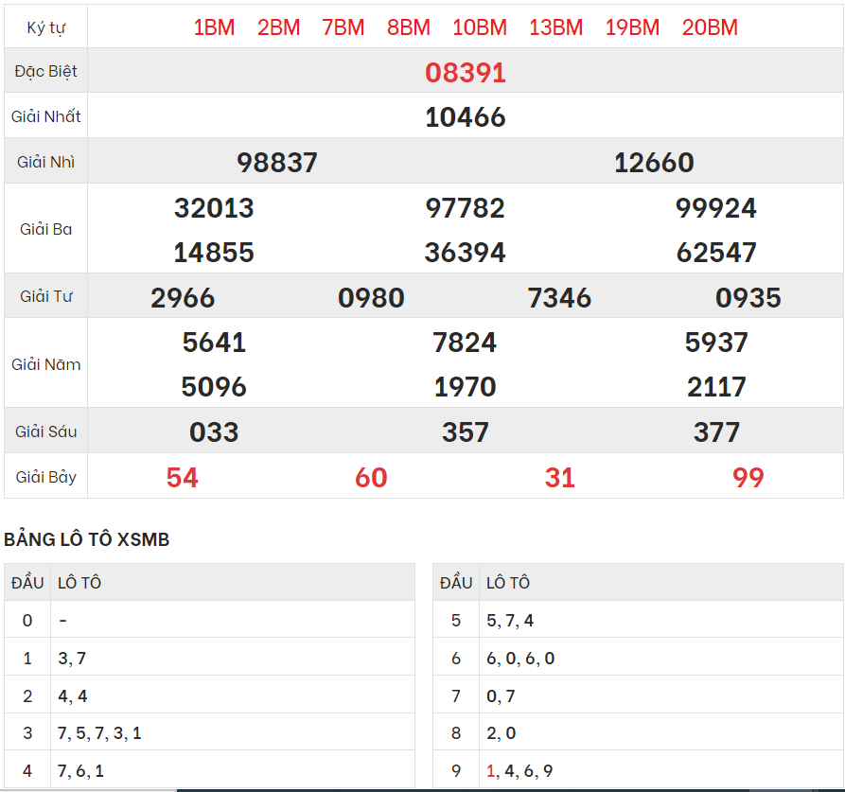Click third prize number 32013

click(x=214, y=208)
